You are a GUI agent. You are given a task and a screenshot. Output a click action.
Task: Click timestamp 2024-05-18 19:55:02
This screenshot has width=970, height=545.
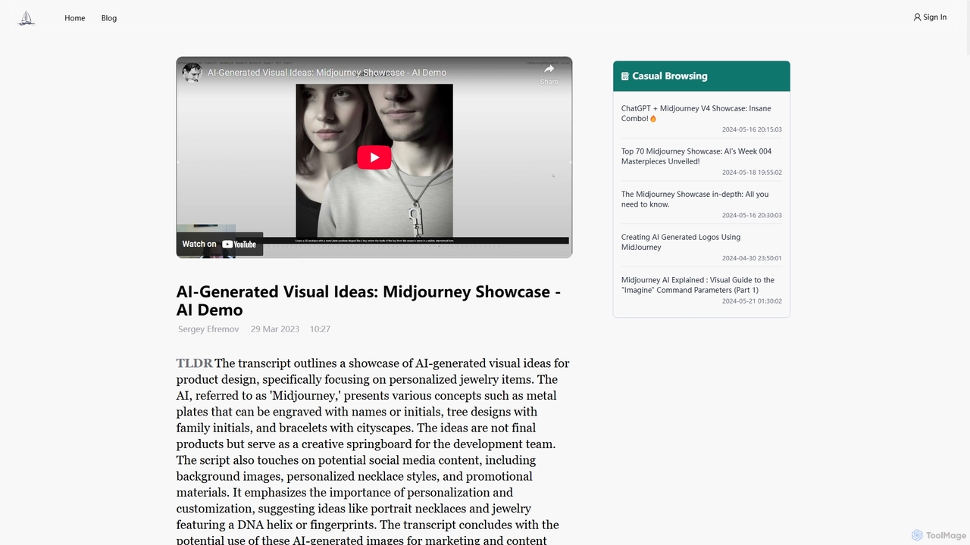coord(752,173)
